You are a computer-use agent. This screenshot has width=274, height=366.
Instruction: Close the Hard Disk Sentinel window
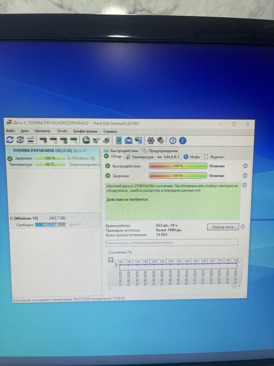pyautogui.click(x=247, y=124)
